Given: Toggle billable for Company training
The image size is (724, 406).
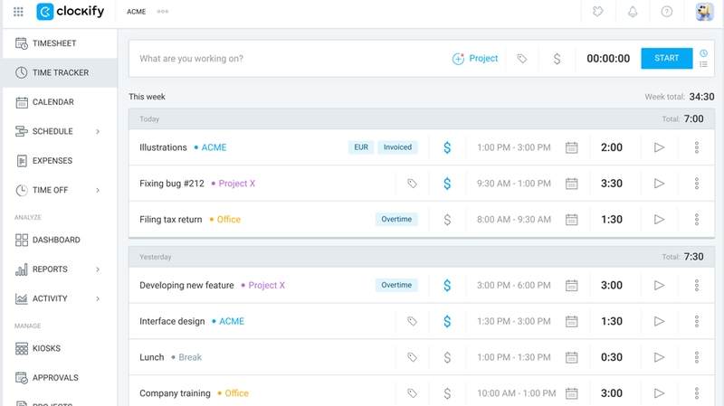Looking at the screenshot, I should point(447,393).
